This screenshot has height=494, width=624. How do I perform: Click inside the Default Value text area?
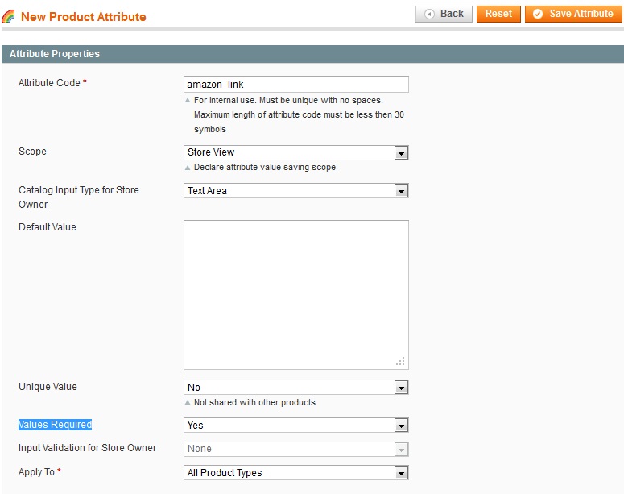295,295
